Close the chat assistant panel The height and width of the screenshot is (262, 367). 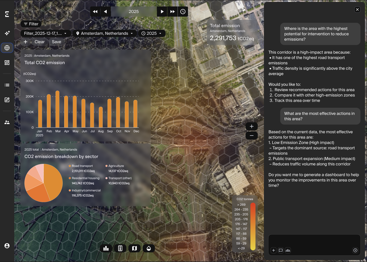coord(357,9)
